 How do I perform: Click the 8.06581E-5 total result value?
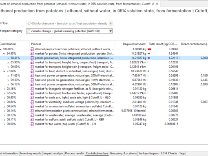point(171,124)
